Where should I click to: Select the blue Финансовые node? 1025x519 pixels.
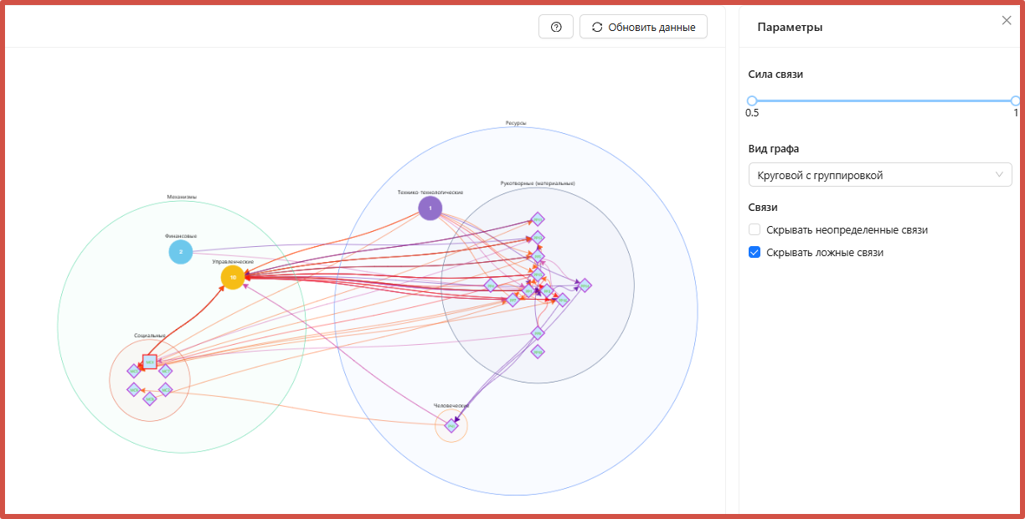coord(180,251)
